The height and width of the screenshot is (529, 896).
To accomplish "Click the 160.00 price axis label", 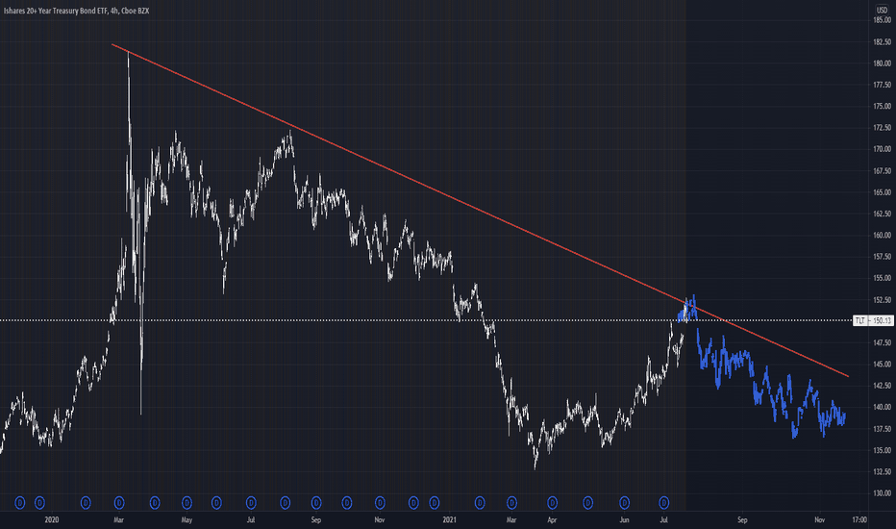I will tap(882, 235).
